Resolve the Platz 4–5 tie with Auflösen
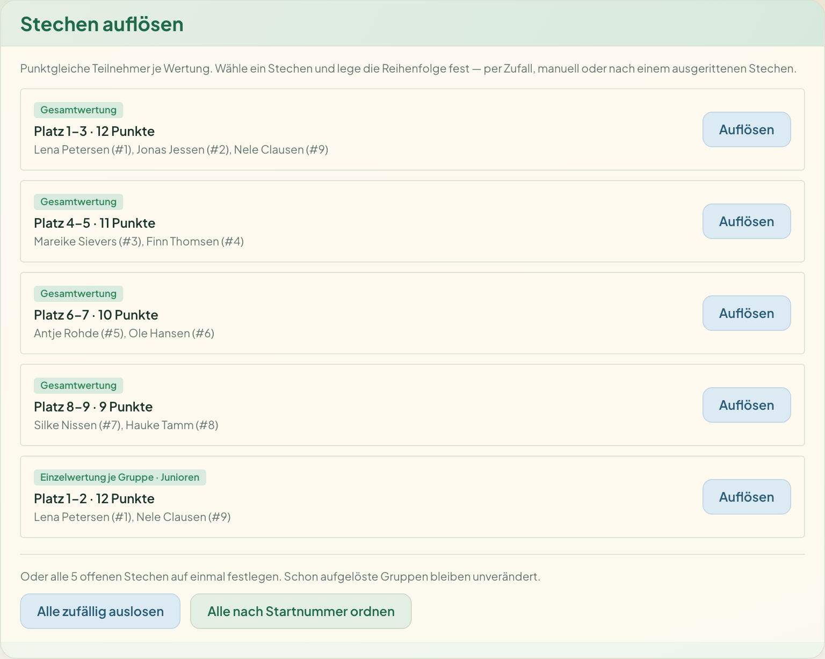Image resolution: width=825 pixels, height=659 pixels. [x=747, y=221]
